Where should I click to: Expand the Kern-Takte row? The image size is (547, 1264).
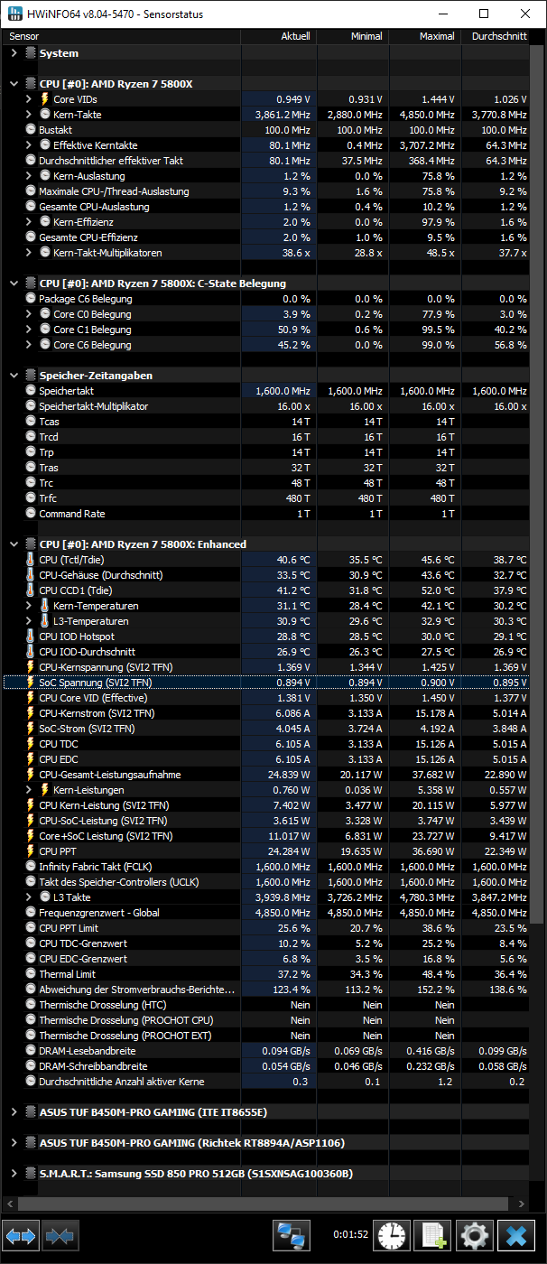(x=29, y=115)
